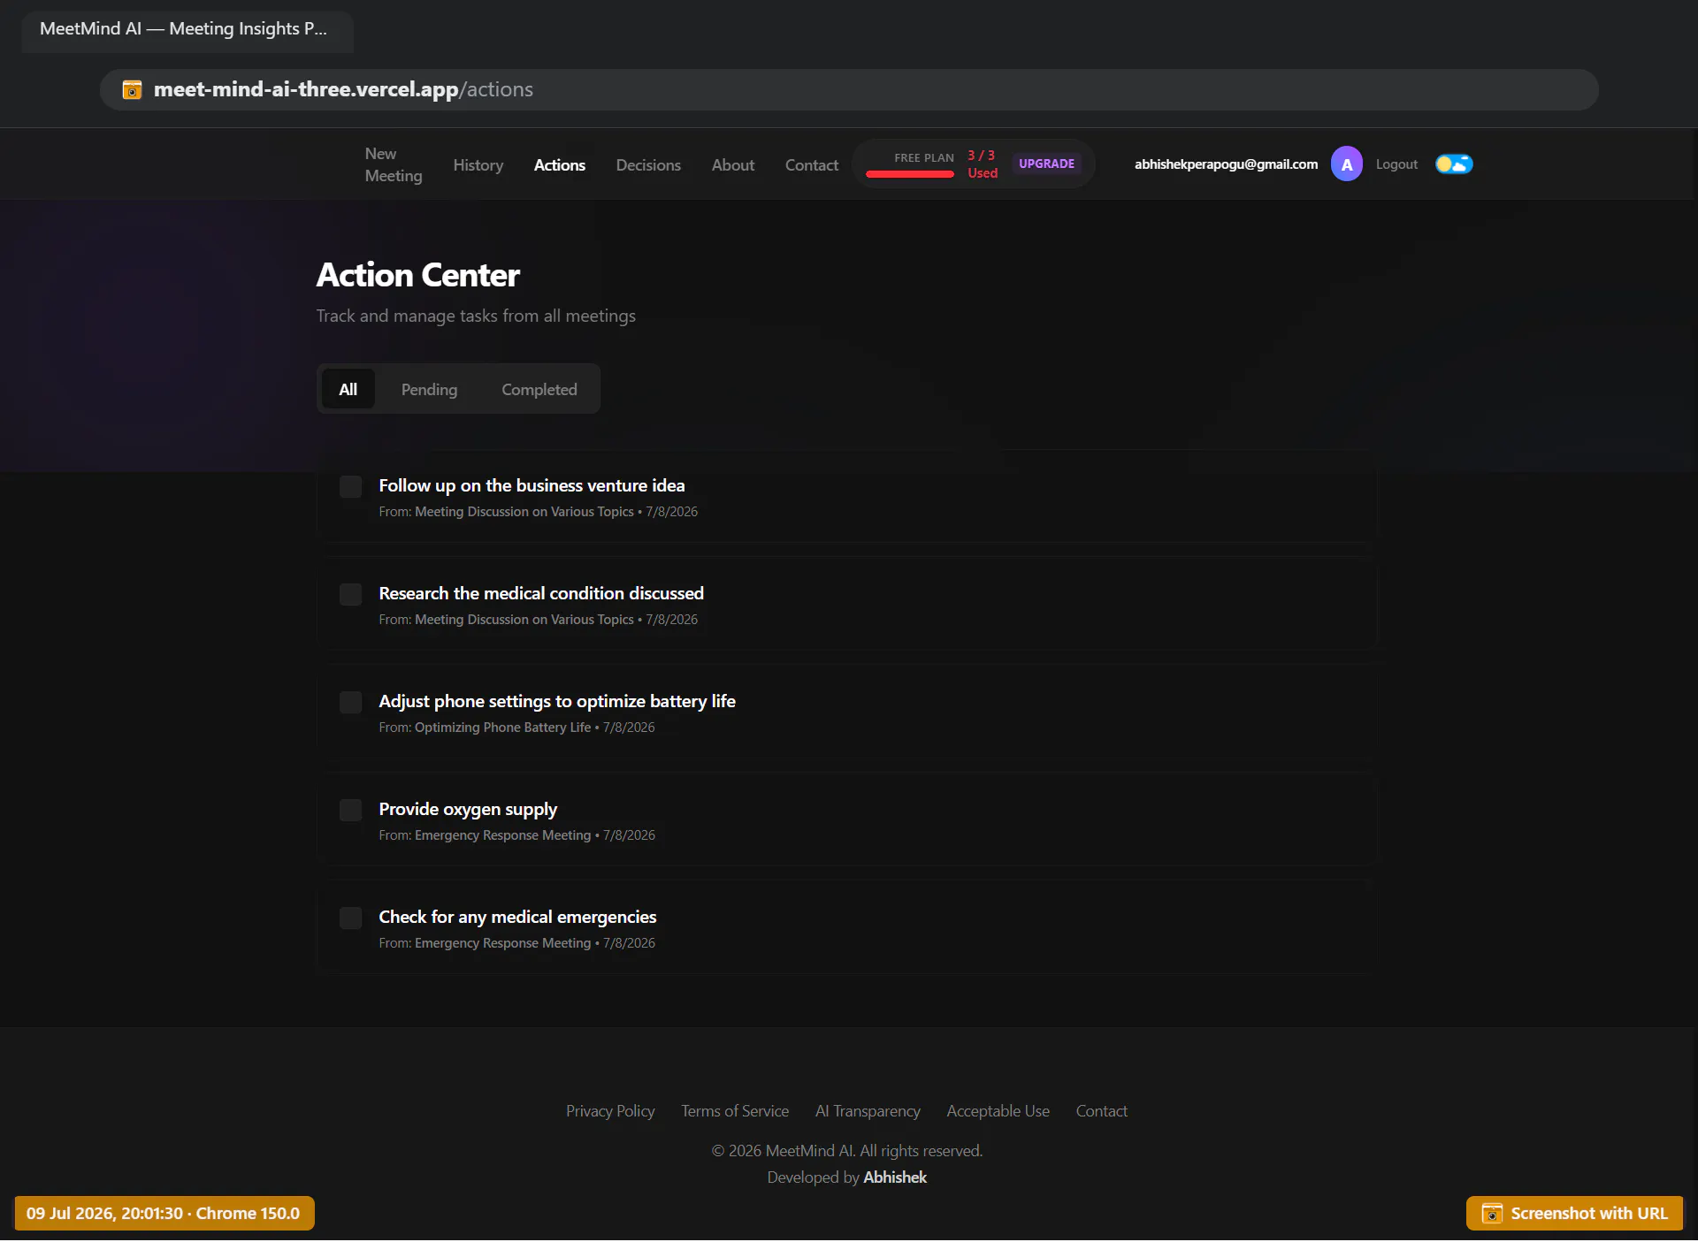Click Check for any medical emergencies title
This screenshot has width=1698, height=1242.
pyautogui.click(x=517, y=917)
